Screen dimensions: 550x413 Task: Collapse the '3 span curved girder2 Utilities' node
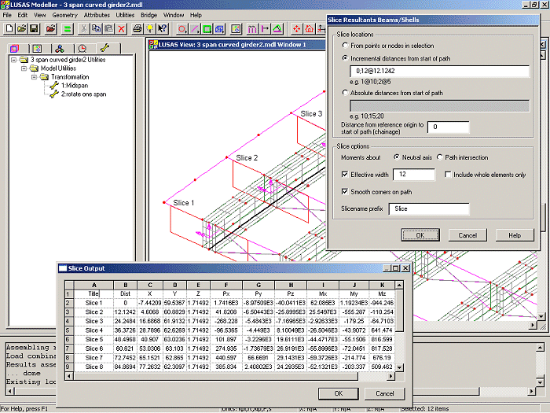click(13, 60)
